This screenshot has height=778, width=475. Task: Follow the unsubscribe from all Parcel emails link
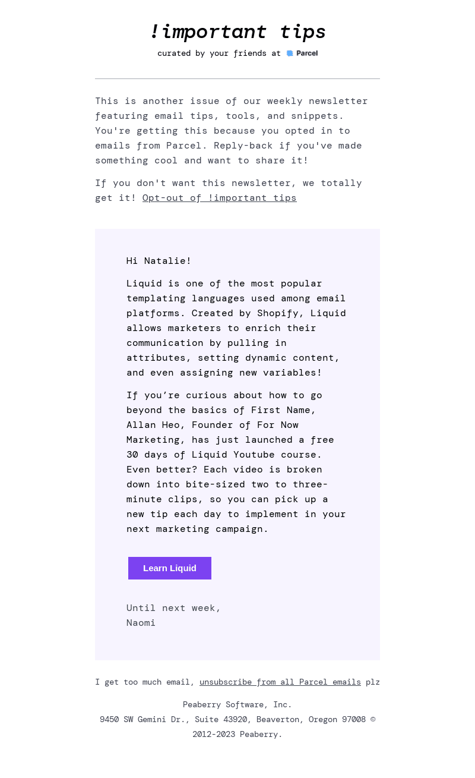click(x=280, y=682)
